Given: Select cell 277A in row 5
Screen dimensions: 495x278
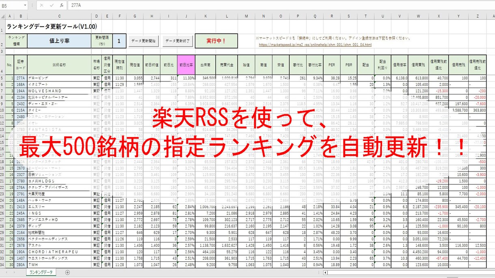Looking at the screenshot, I should click(21, 77).
